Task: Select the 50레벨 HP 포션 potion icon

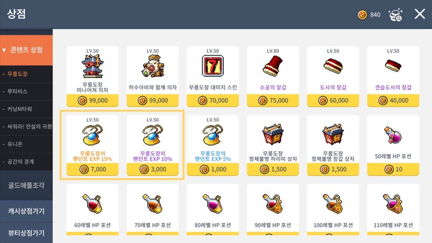Action: pyautogui.click(x=393, y=135)
